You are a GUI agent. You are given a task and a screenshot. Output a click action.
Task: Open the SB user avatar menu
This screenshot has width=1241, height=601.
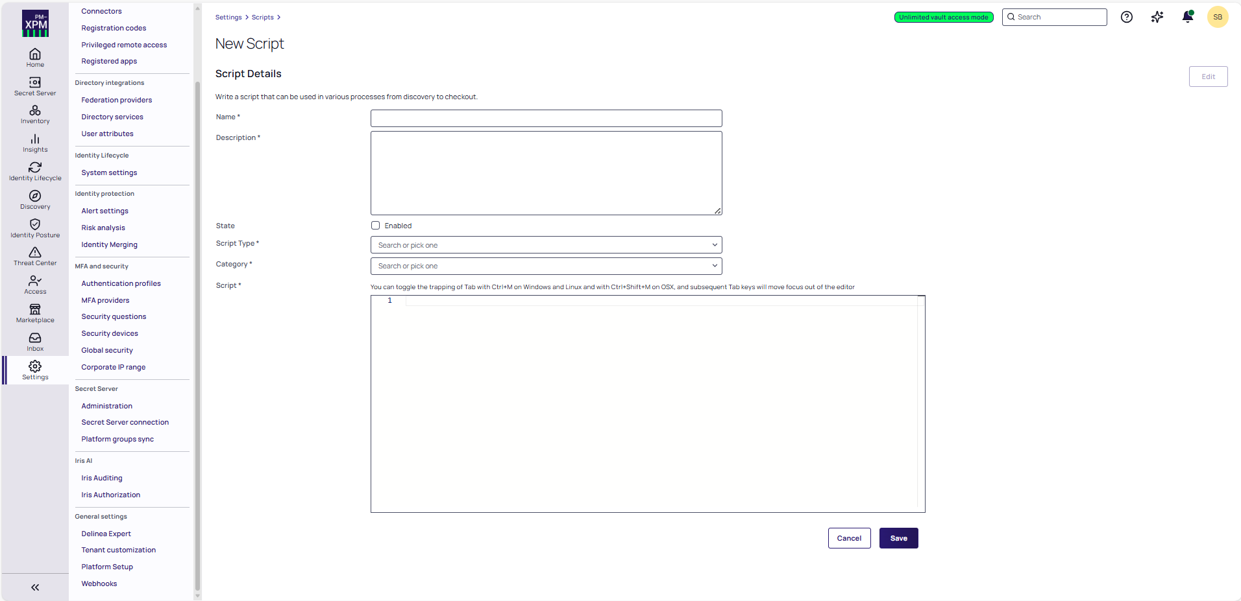tap(1218, 18)
